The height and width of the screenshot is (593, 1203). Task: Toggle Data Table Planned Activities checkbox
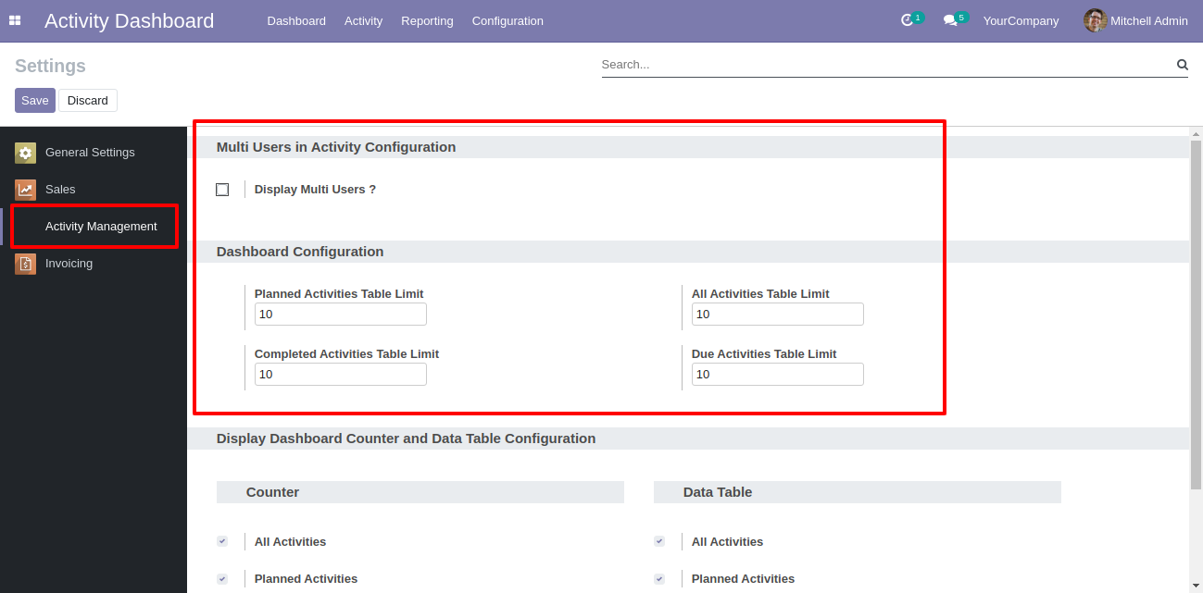click(659, 578)
